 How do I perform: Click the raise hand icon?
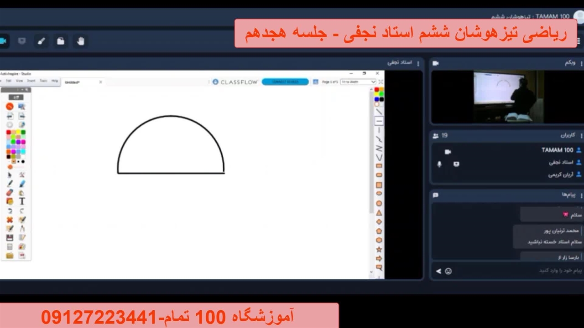point(81,41)
